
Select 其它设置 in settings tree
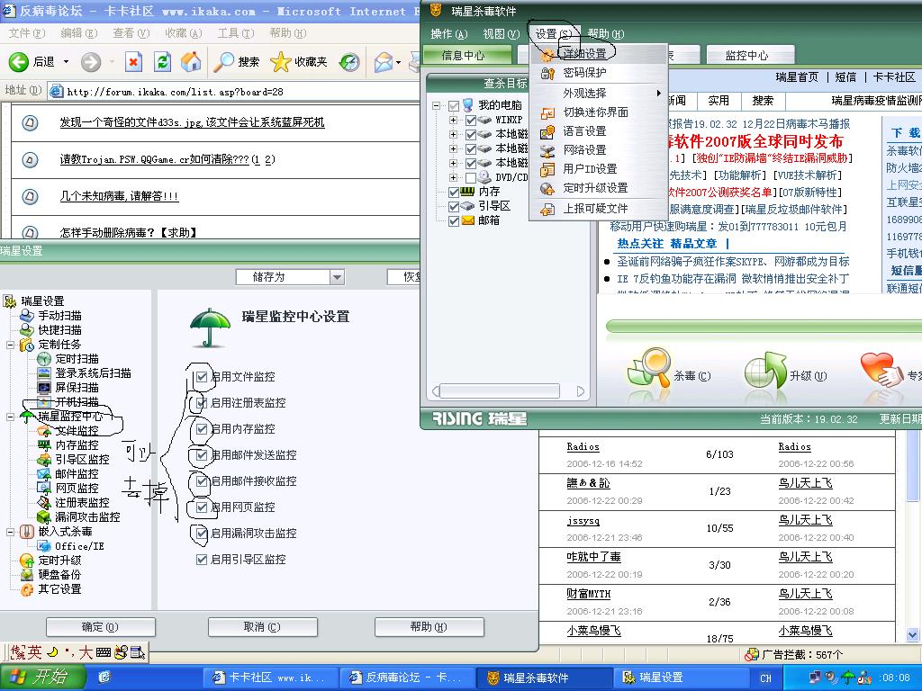point(59,588)
